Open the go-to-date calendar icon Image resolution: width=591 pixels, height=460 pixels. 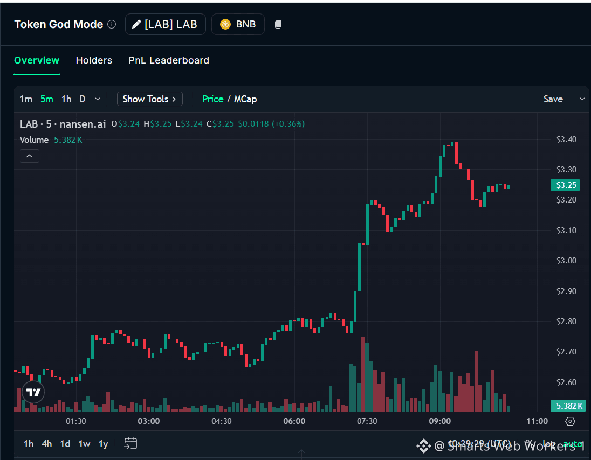click(x=130, y=443)
